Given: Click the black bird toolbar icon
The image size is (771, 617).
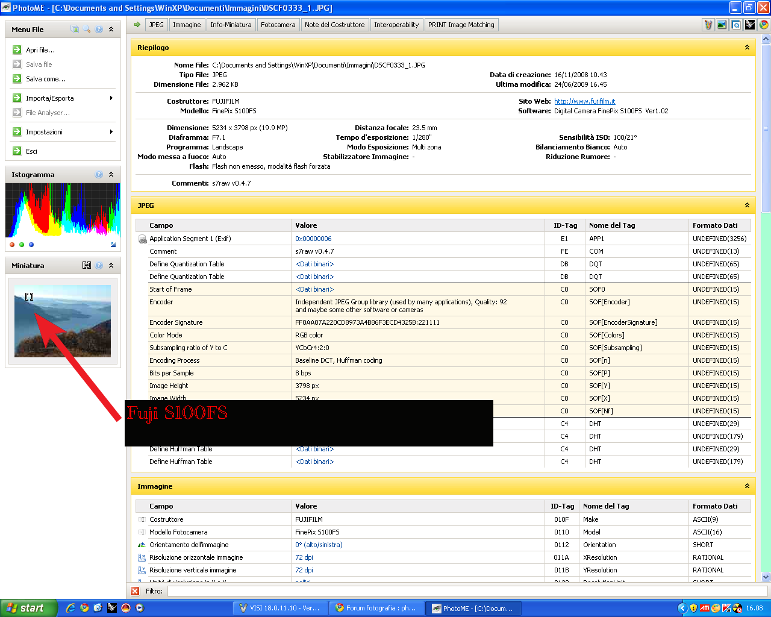Looking at the screenshot, I should pyautogui.click(x=750, y=25).
